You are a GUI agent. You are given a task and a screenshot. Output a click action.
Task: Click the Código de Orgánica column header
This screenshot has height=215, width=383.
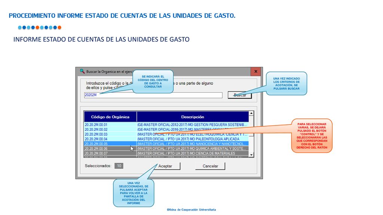[x=110, y=117]
